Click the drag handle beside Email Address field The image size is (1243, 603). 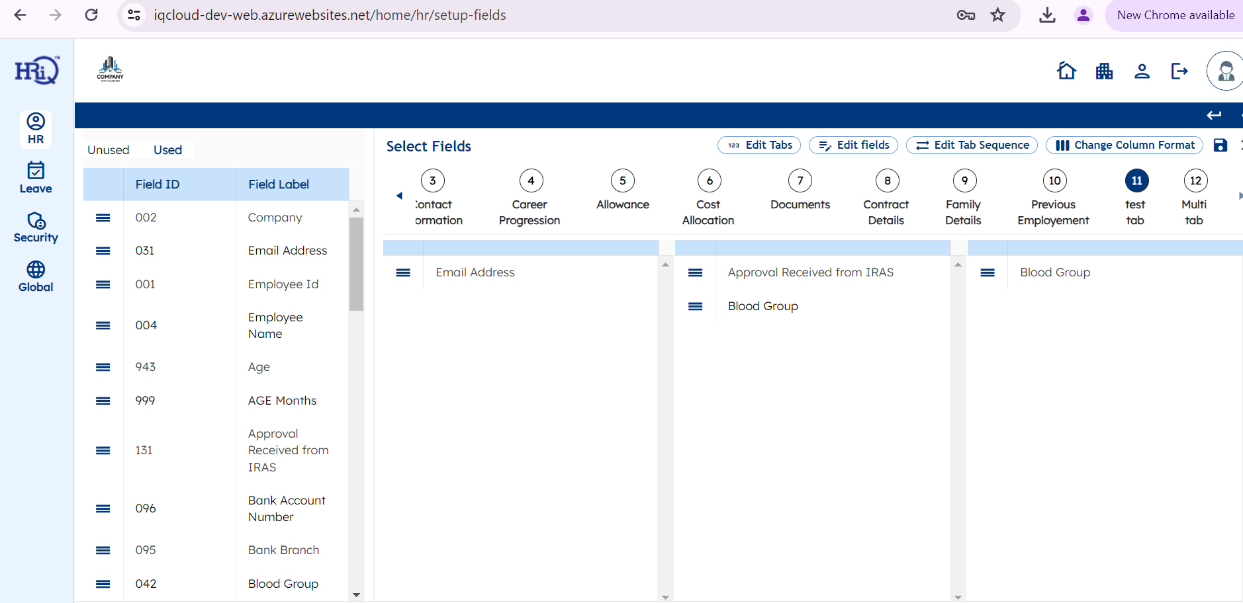pyautogui.click(x=402, y=272)
